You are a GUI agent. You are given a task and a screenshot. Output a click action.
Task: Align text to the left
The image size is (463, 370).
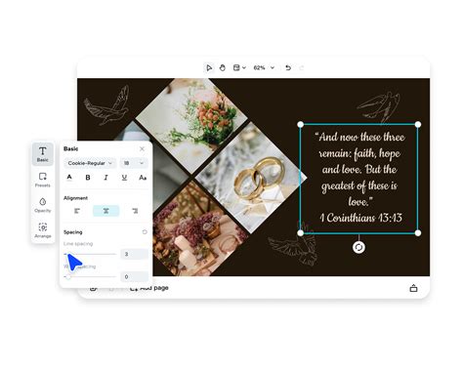pos(77,211)
